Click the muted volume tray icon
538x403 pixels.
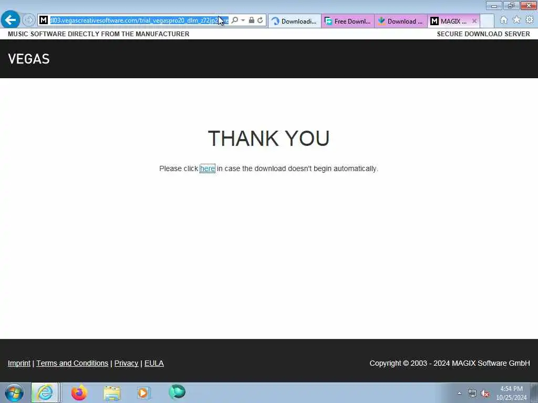point(485,394)
